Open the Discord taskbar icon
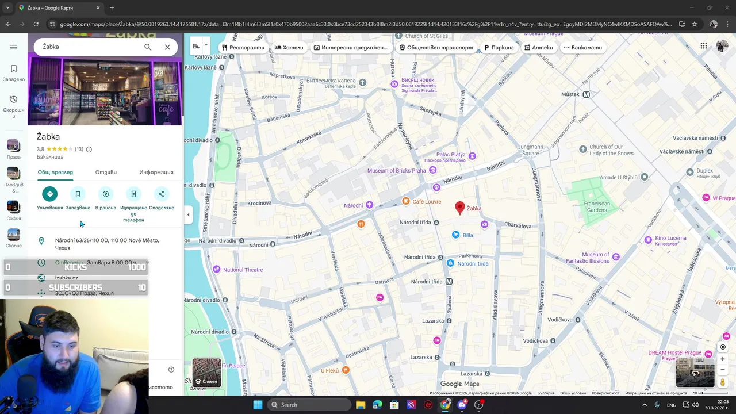This screenshot has width=736, height=414. 462,405
